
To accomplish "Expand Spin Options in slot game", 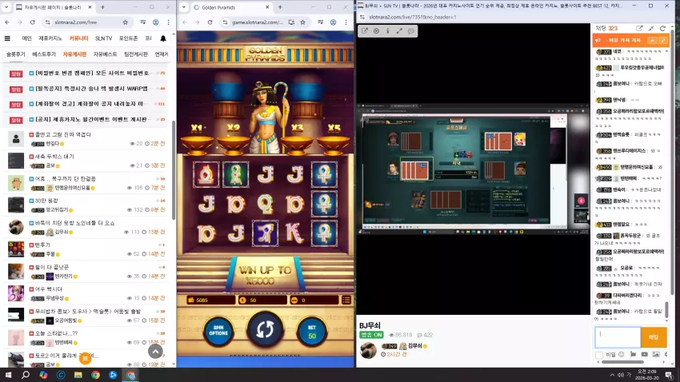I will [218, 332].
